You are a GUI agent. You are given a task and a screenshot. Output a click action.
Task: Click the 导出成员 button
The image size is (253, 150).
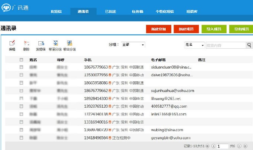[241, 29]
